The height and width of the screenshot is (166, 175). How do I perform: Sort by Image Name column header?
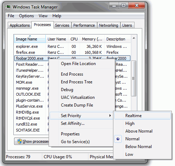(x=30, y=39)
